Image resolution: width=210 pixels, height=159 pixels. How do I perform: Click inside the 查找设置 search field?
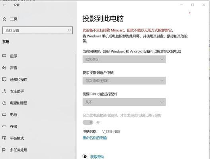coord(37,30)
